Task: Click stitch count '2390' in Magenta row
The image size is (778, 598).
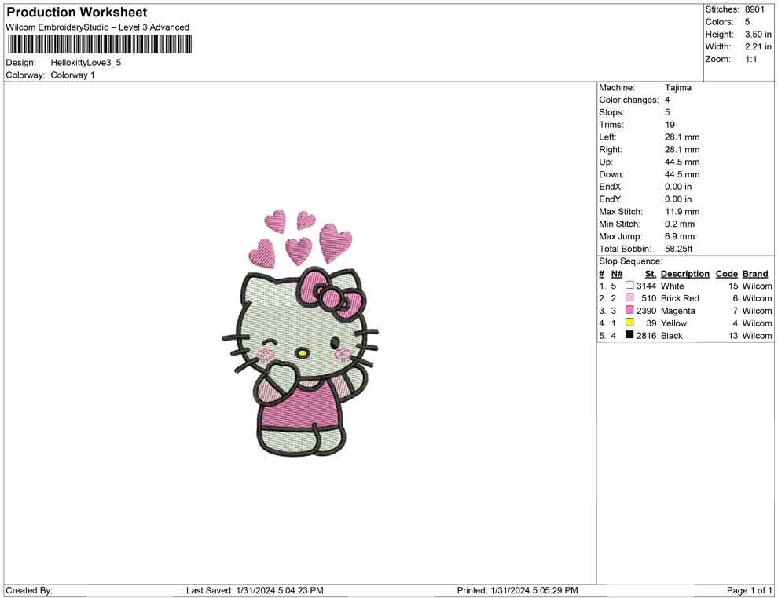Action: tap(646, 311)
